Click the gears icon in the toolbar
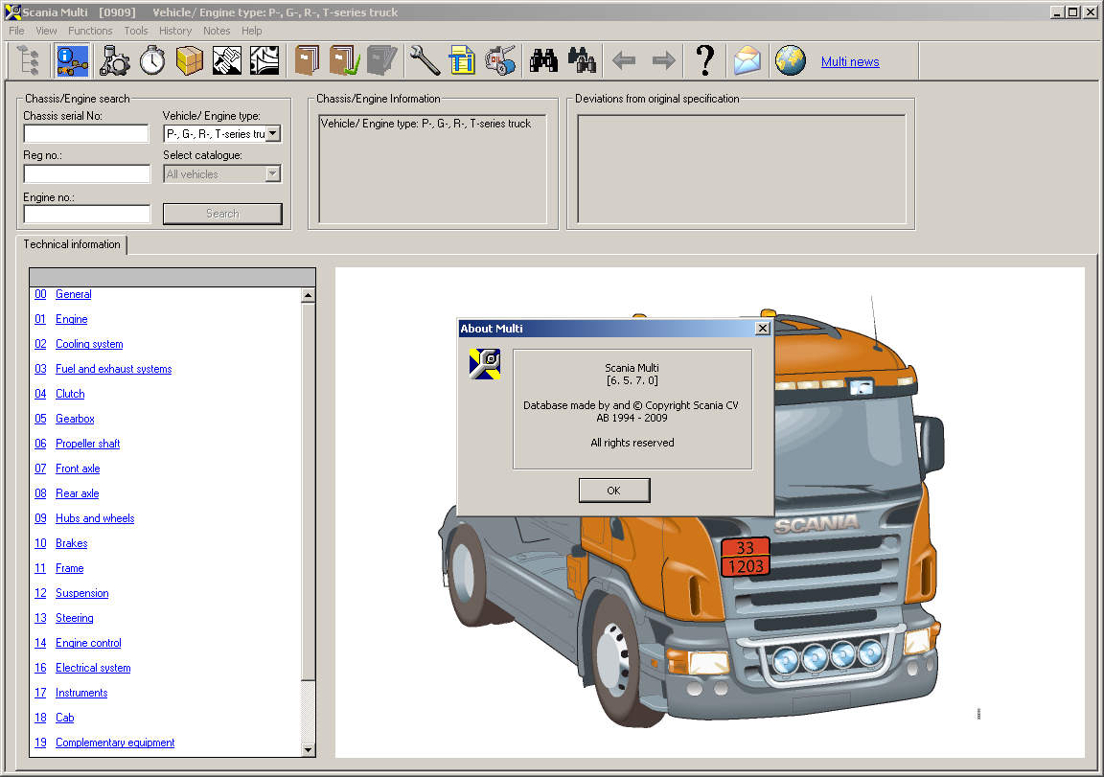The image size is (1104, 777). [115, 61]
